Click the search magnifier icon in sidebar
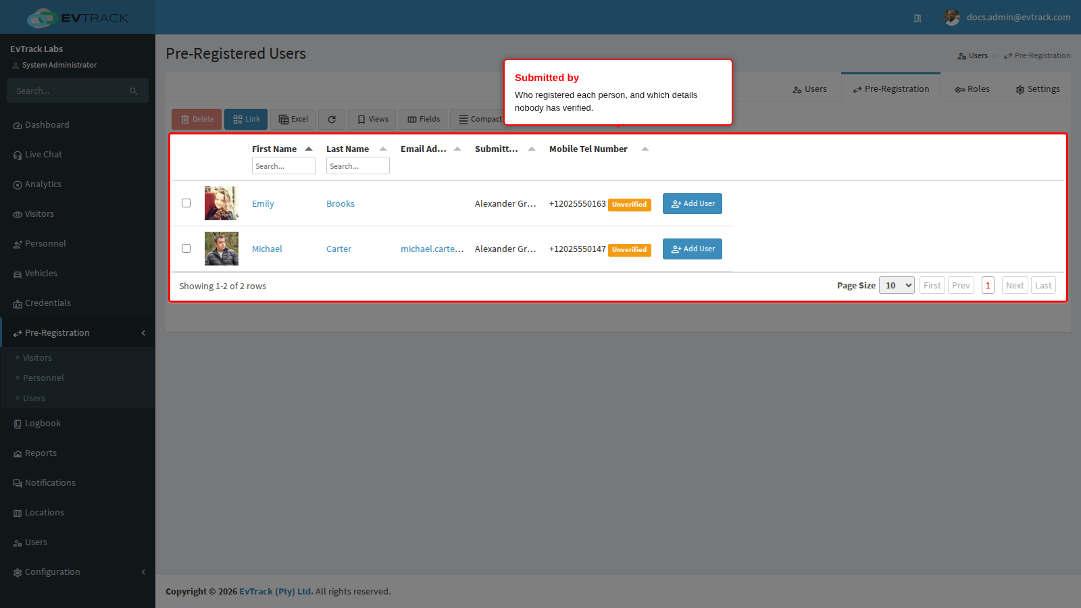The width and height of the screenshot is (1081, 608). click(x=134, y=91)
